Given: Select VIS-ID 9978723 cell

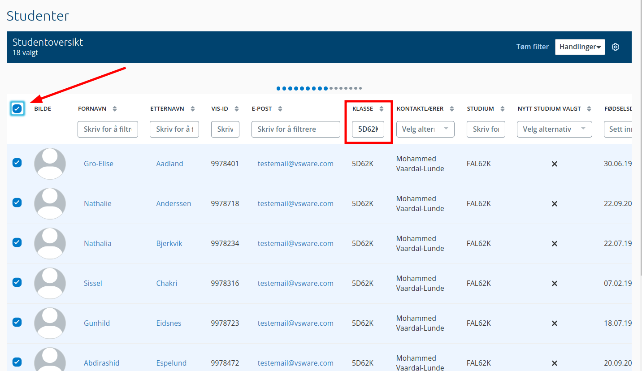Looking at the screenshot, I should [225, 323].
